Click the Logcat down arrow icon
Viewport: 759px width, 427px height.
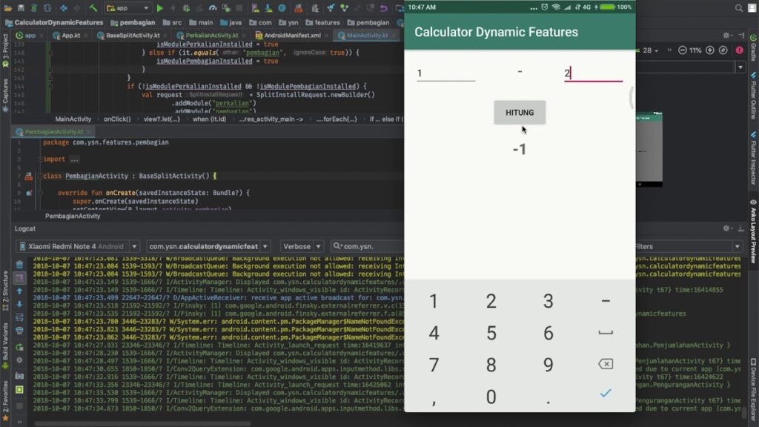tap(19, 304)
